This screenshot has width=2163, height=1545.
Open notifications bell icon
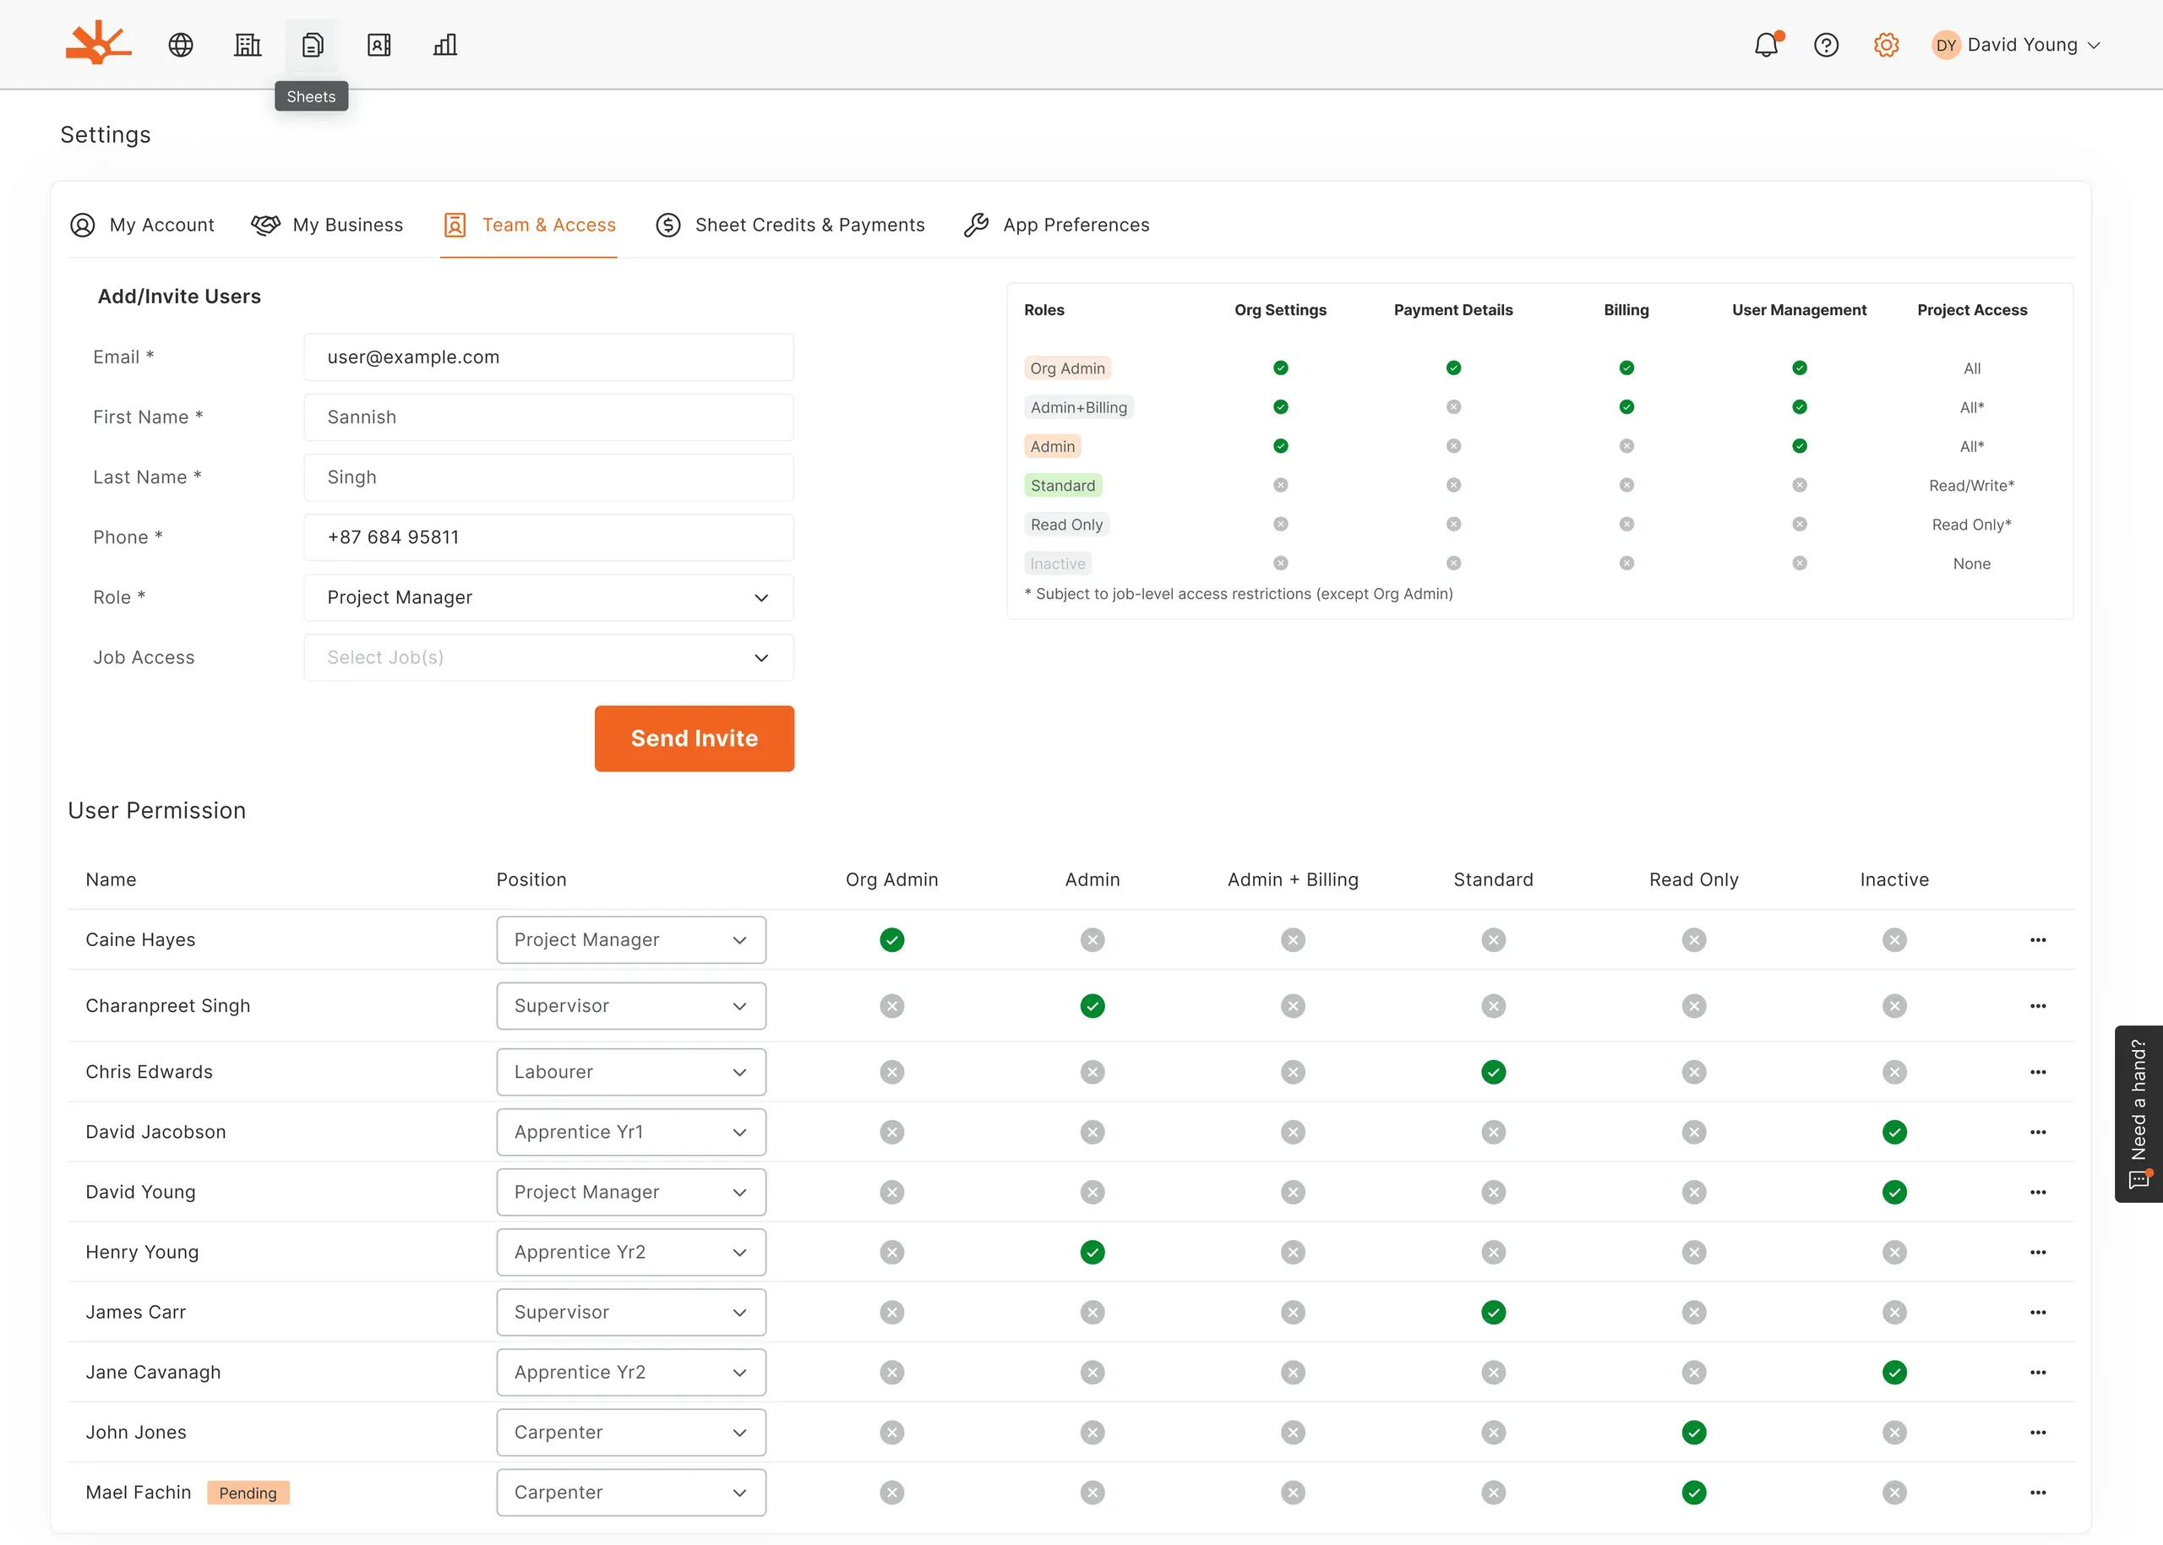[1767, 45]
